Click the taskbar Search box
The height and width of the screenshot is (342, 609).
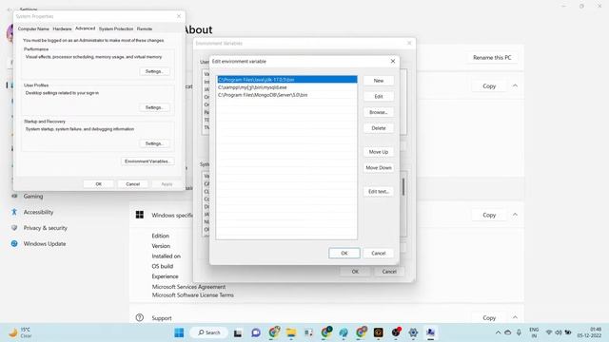tap(209, 332)
